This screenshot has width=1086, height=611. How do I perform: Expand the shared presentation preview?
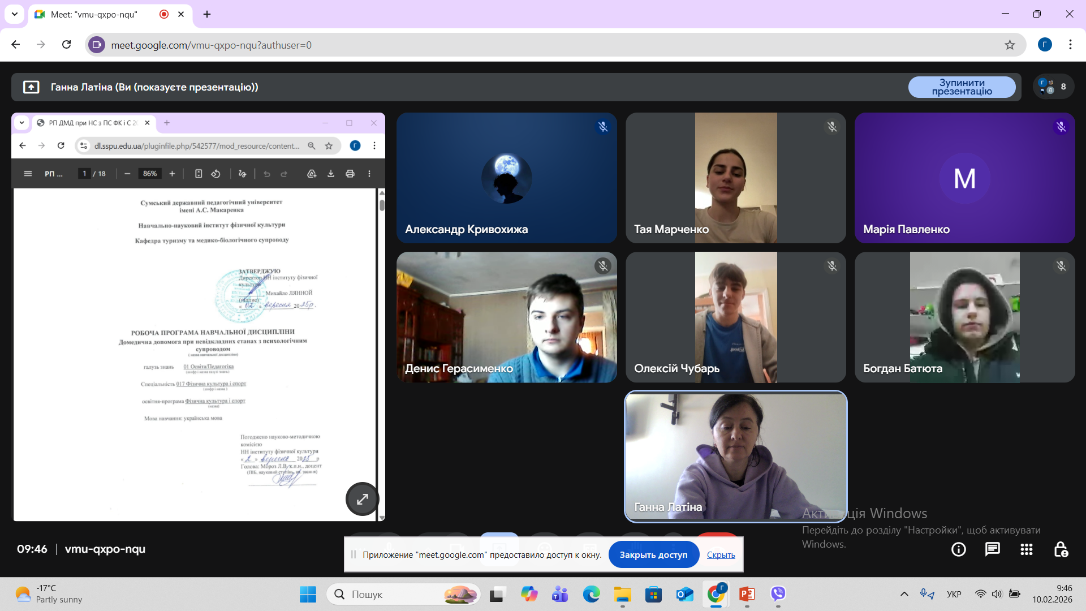[x=362, y=499]
